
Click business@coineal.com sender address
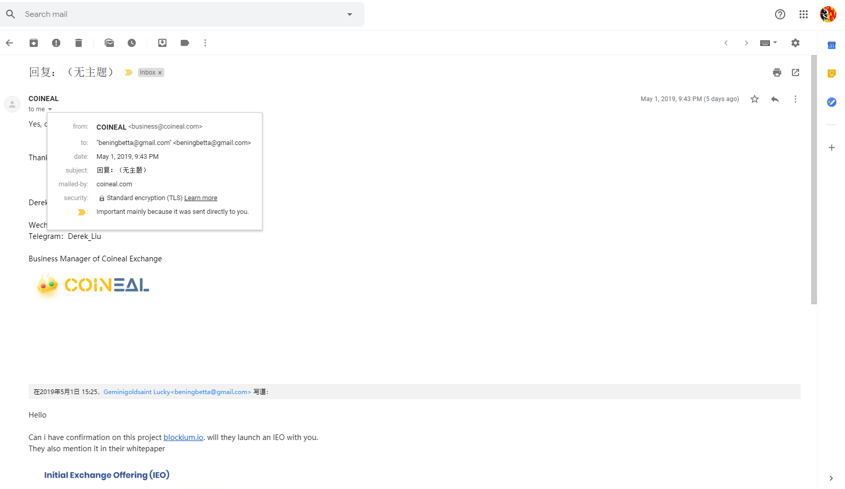point(165,127)
